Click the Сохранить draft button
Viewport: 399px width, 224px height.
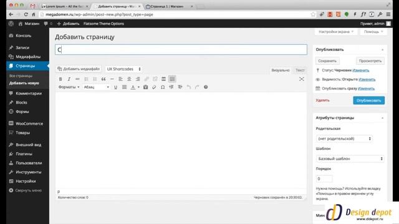coord(327,61)
